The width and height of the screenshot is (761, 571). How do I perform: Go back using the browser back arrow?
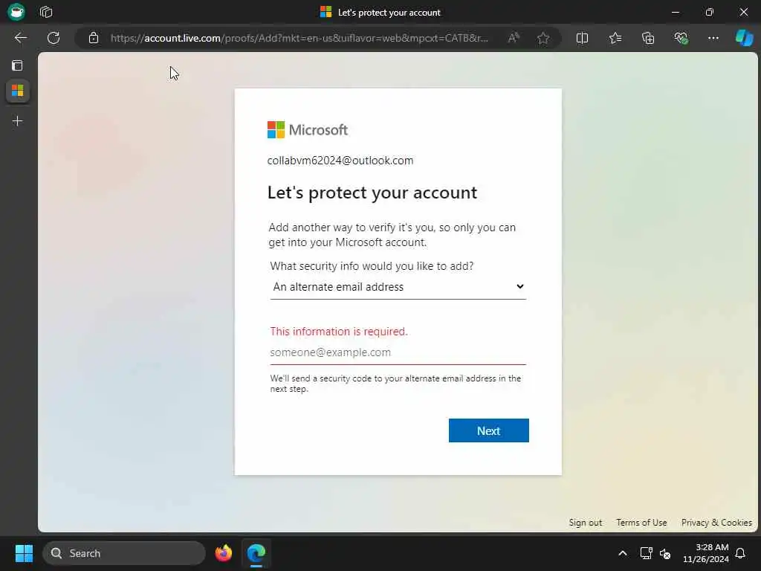20,38
